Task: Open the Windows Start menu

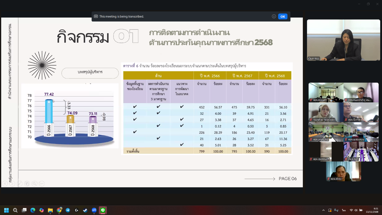Action: (6, 210)
